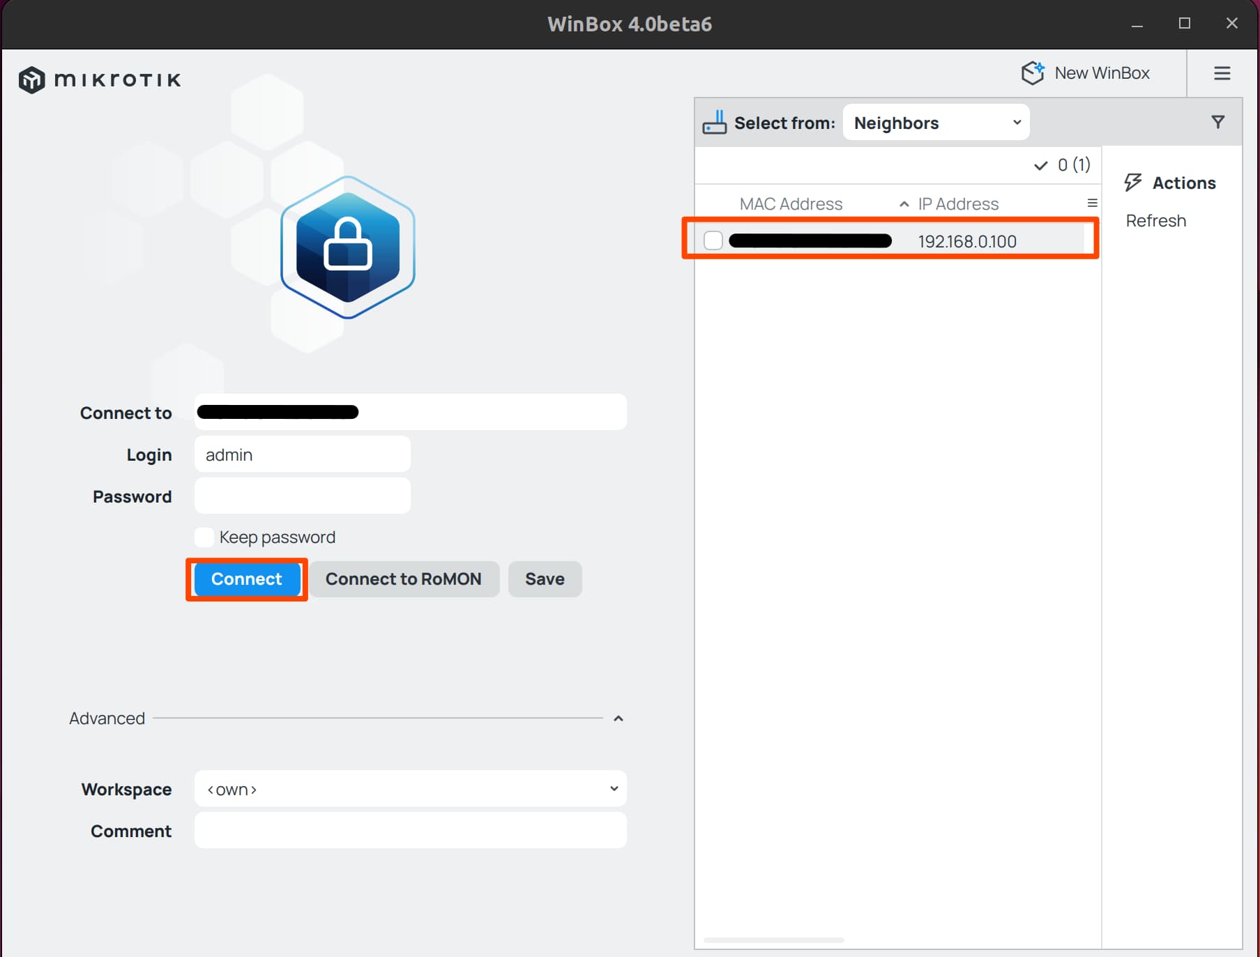Click into the Password field
This screenshot has width=1260, height=957.
tap(302, 496)
